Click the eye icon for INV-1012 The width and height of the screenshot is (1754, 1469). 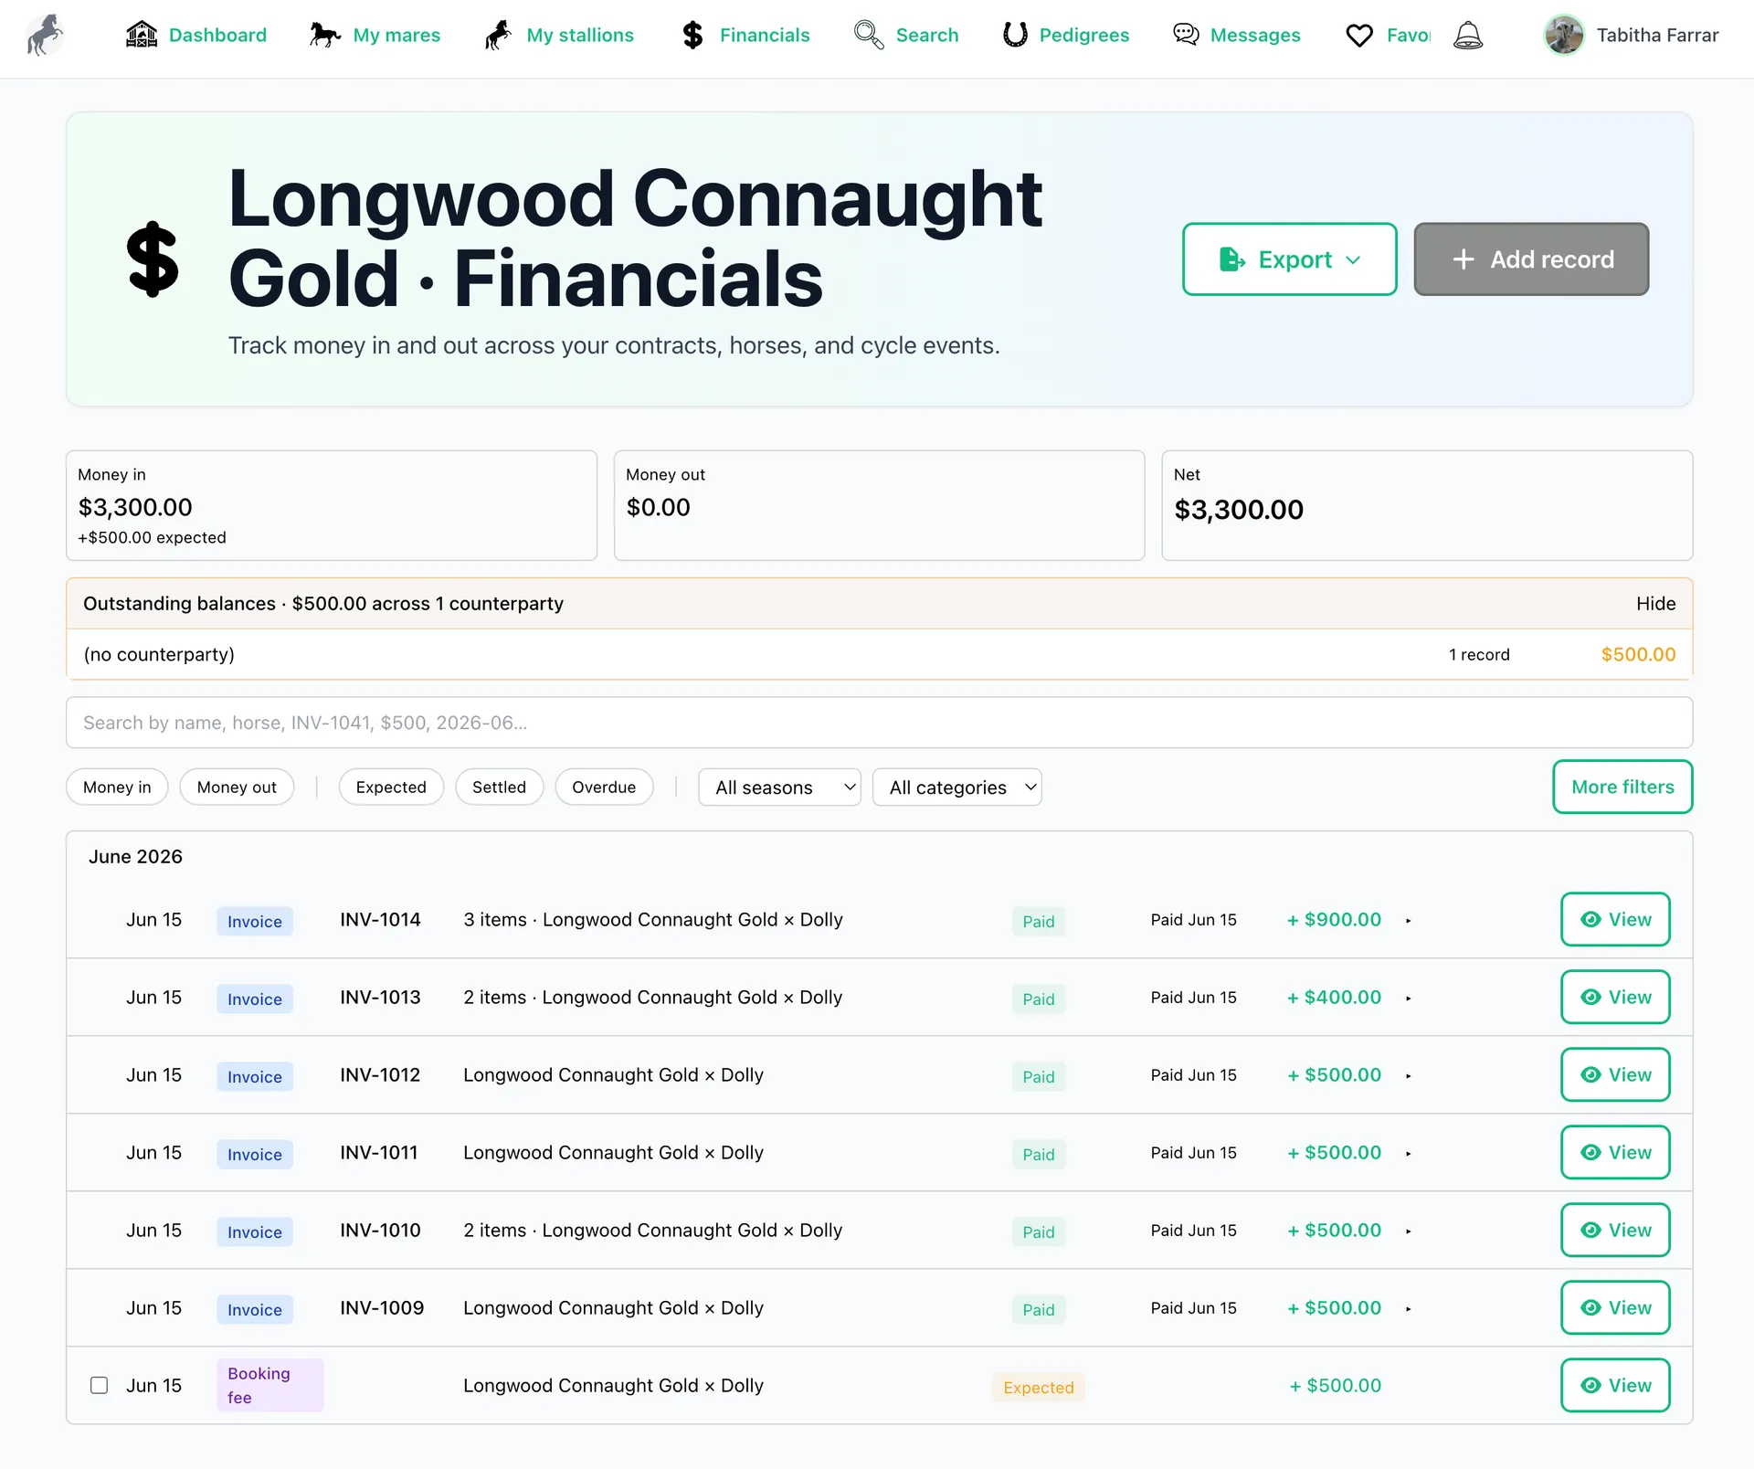pos(1590,1075)
